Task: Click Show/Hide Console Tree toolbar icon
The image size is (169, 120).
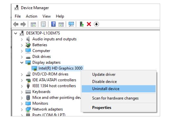Action: (33, 24)
